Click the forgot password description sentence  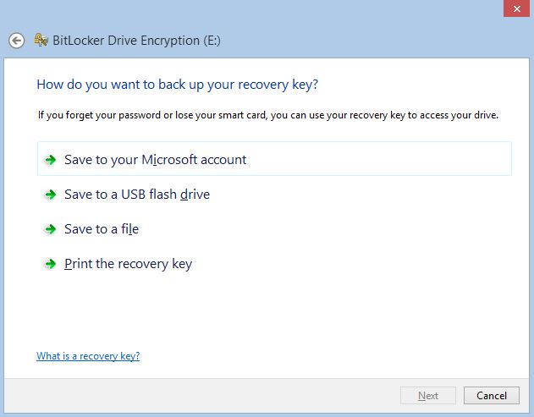click(x=268, y=115)
